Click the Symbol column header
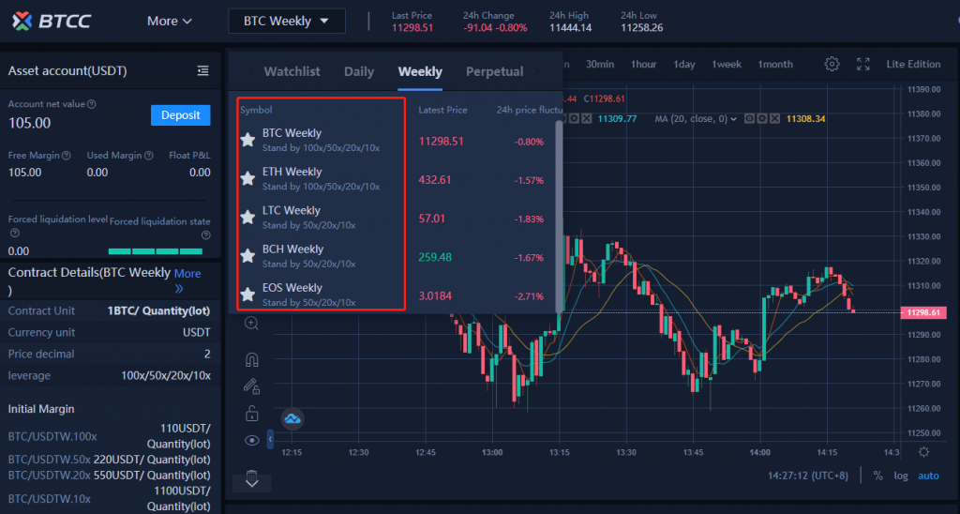The height and width of the screenshot is (514, 960). point(256,111)
